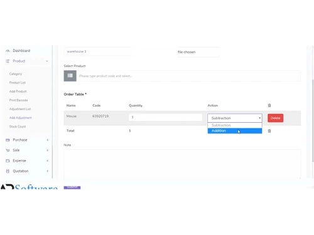Click the page vertical scrollbar
Screen dimensions: 314x235
click(313, 121)
